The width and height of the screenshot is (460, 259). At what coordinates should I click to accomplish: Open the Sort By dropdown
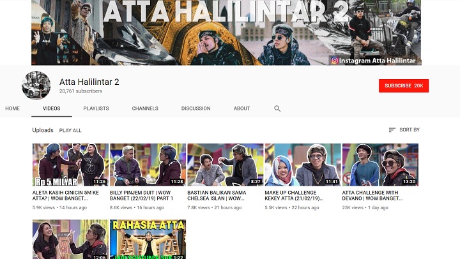click(404, 129)
